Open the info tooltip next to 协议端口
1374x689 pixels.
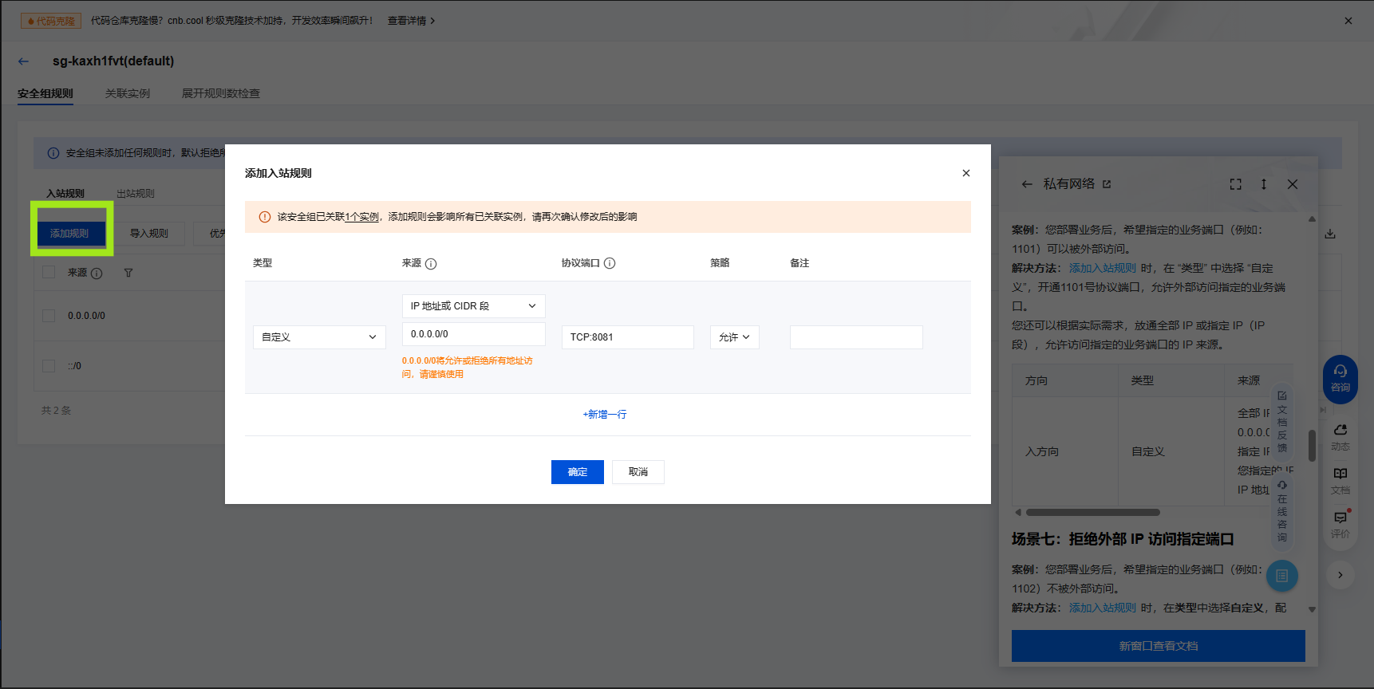pos(610,263)
